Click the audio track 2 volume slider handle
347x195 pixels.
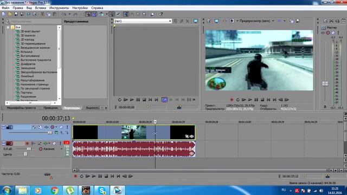[29, 149]
